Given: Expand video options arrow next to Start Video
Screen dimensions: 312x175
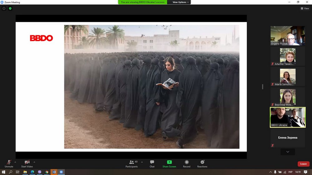Looking at the screenshot, I should (34, 162).
